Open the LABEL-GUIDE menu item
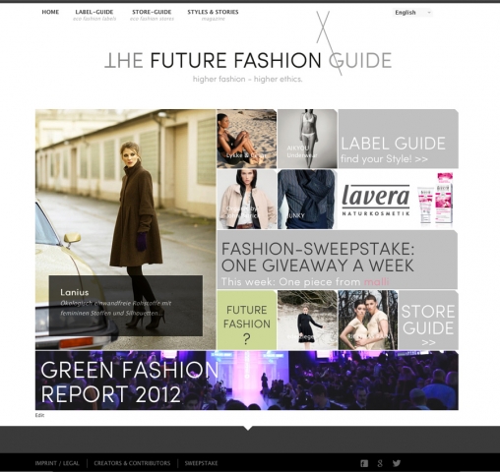The image size is (500, 472). pos(94,15)
